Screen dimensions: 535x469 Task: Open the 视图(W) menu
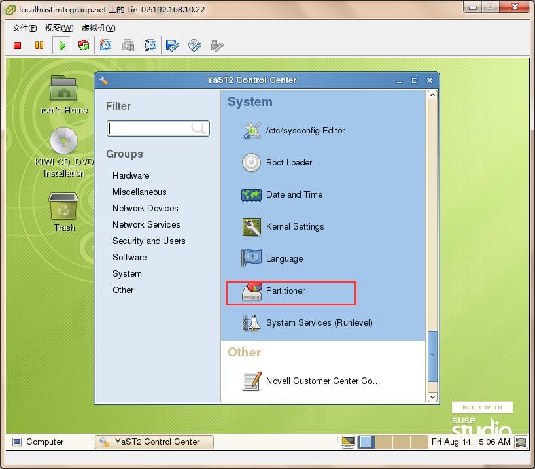pyautogui.click(x=59, y=28)
